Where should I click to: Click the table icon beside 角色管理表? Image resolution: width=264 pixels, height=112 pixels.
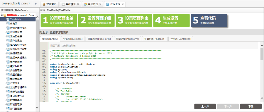8,62
